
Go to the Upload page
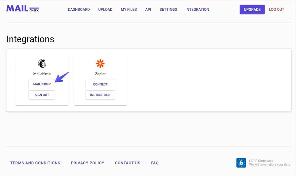[x=105, y=9]
